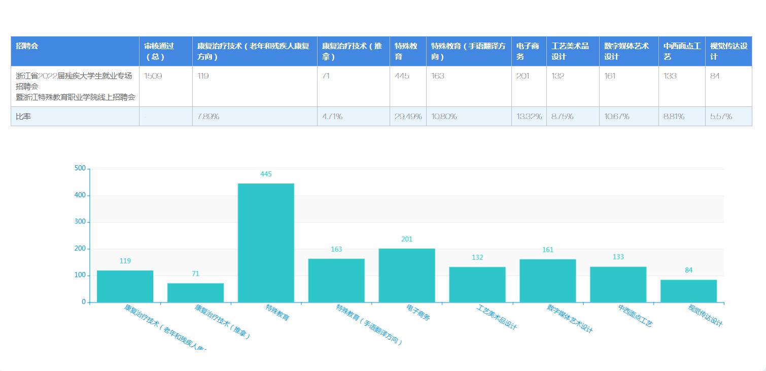Image resolution: width=766 pixels, height=371 pixels.
Task: Select the first chart bar showing 119
Action: [x=125, y=286]
